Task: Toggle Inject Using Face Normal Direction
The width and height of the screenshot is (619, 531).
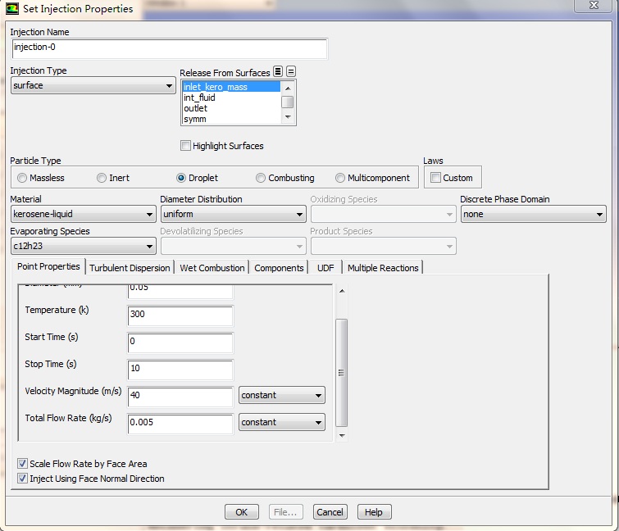Action: 23,479
